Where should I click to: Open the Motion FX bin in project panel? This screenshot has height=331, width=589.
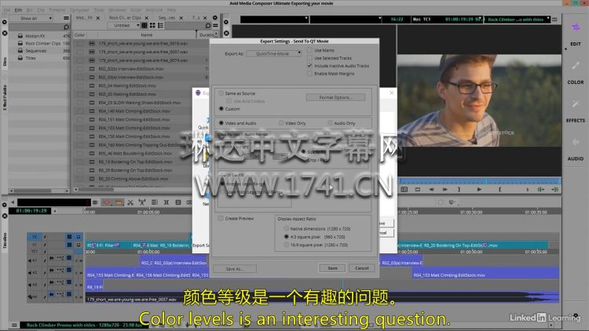point(35,36)
